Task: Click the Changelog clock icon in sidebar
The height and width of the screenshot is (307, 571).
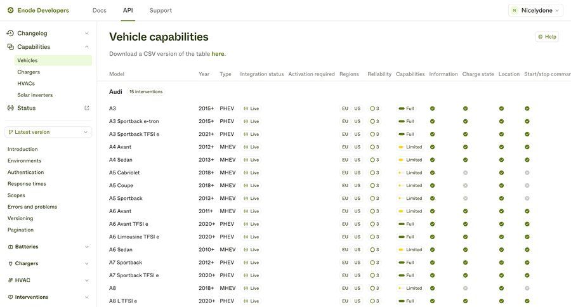Action: tap(10, 33)
